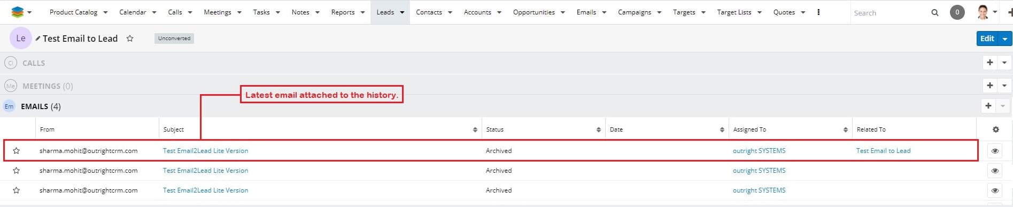The width and height of the screenshot is (1013, 207).
Task: Expand the Meetings subpanel actions dropdown
Action: 1004,86
